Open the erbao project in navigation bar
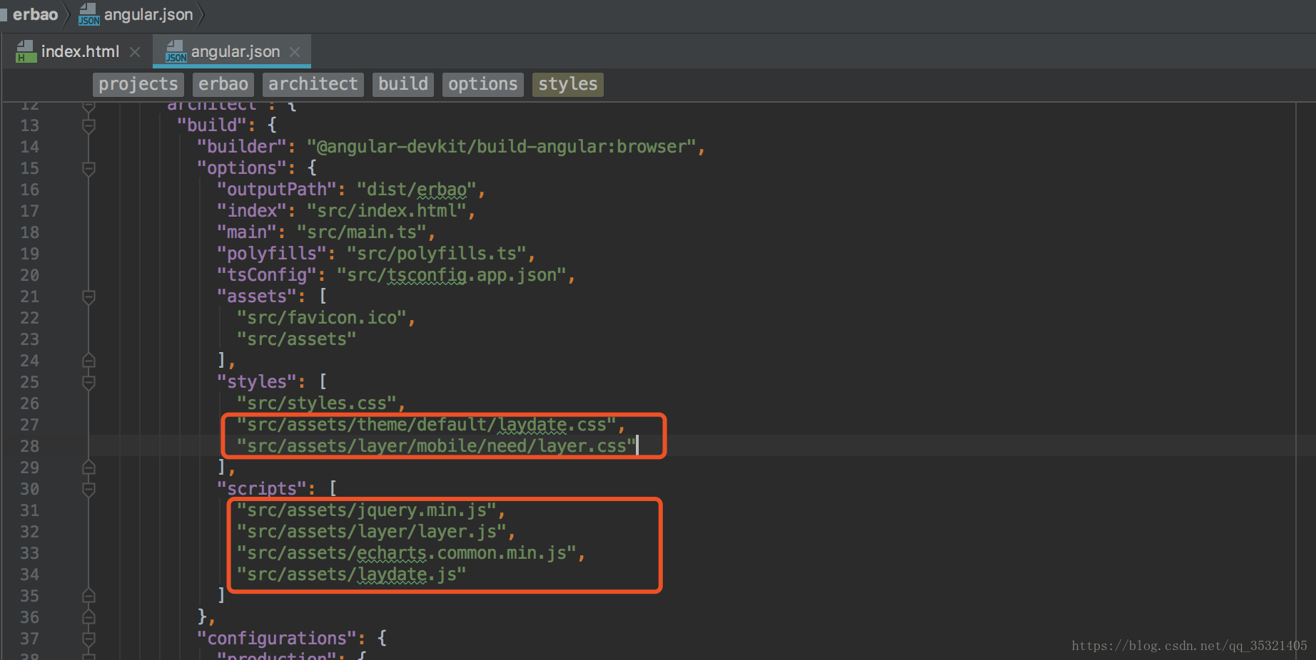Image resolution: width=1316 pixels, height=660 pixels. [x=35, y=14]
